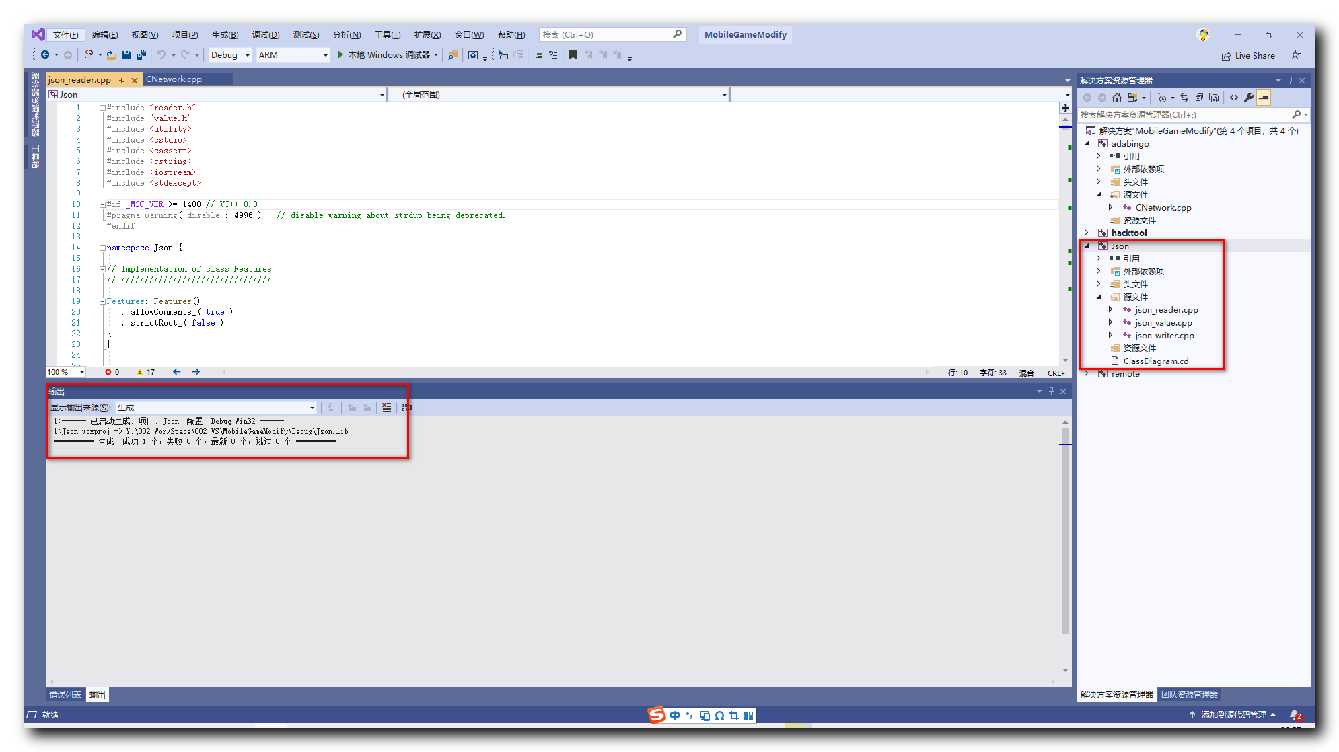Collapse the adabingo project node

coord(1087,143)
